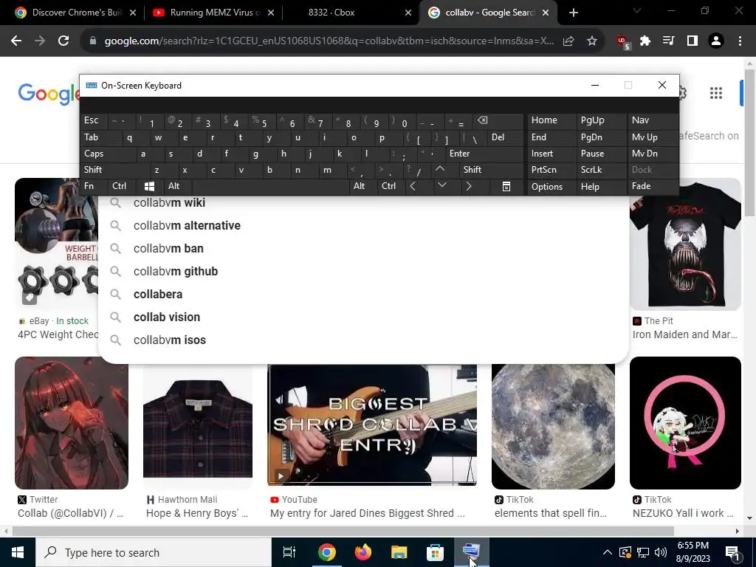This screenshot has width=756, height=567.
Task: Switch to the Discover Chrome's Built tab
Action: [x=77, y=13]
